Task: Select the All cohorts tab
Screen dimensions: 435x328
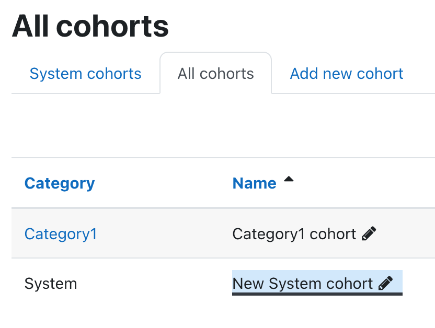Action: [x=215, y=74]
